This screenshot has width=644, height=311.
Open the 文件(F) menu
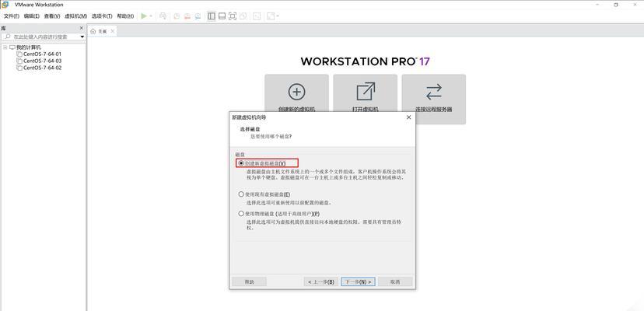pos(12,16)
